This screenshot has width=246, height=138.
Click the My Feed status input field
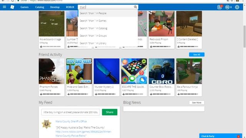pyautogui.click(x=71, y=112)
